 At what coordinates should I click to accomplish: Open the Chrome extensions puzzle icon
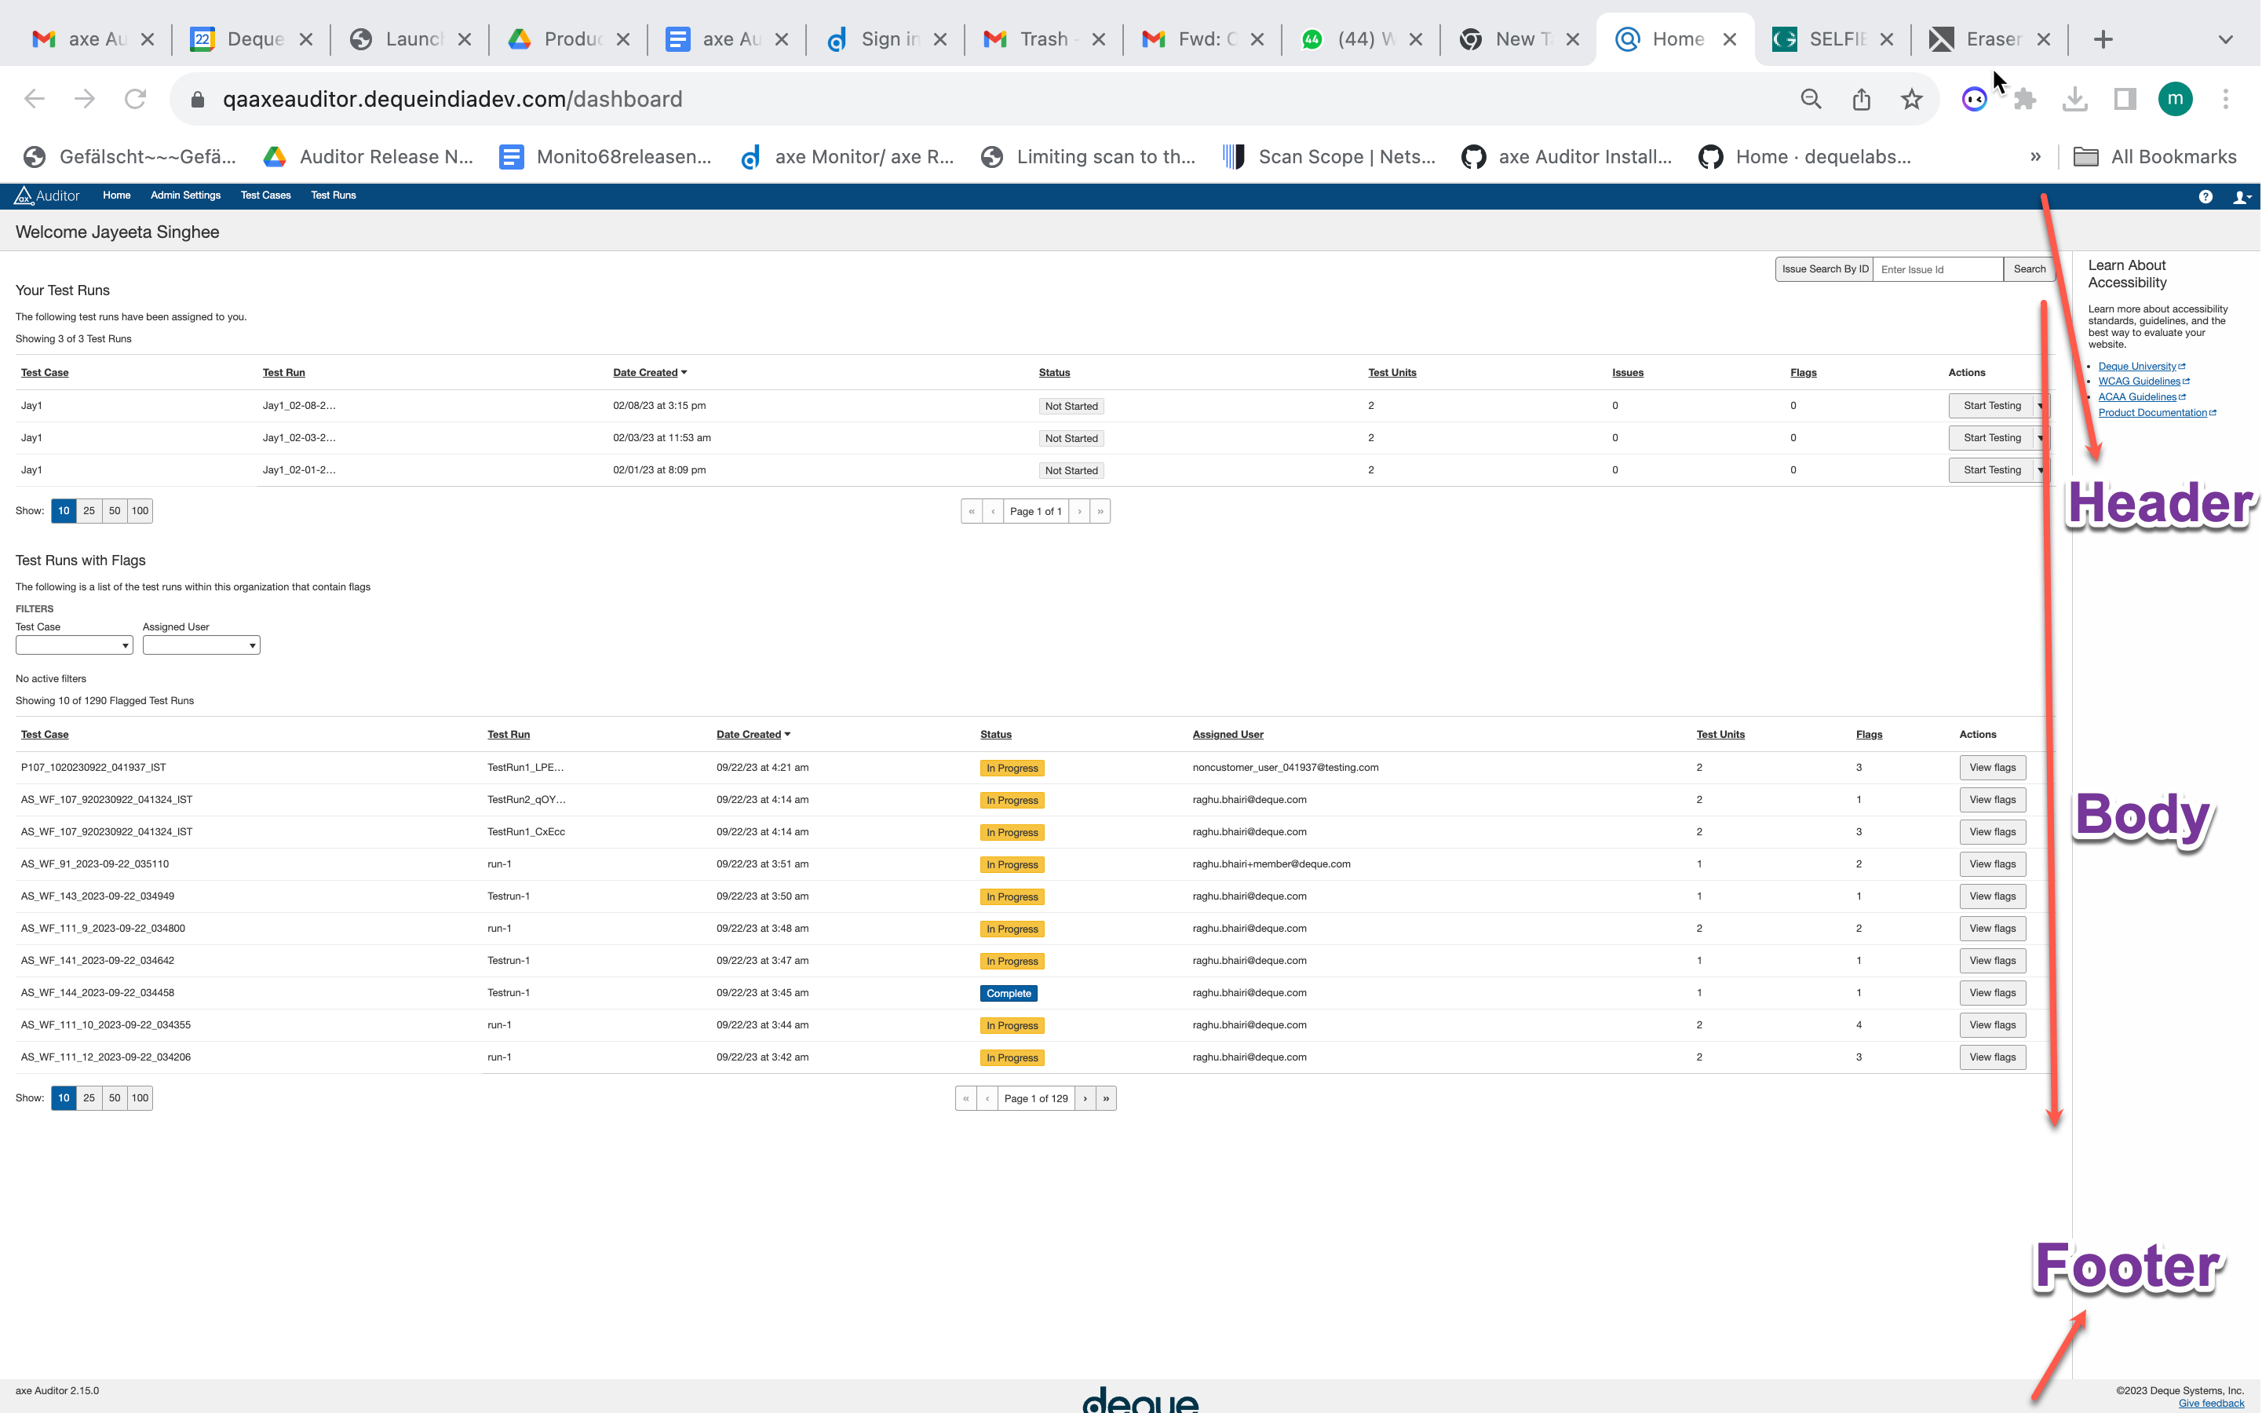pyautogui.click(x=2025, y=98)
